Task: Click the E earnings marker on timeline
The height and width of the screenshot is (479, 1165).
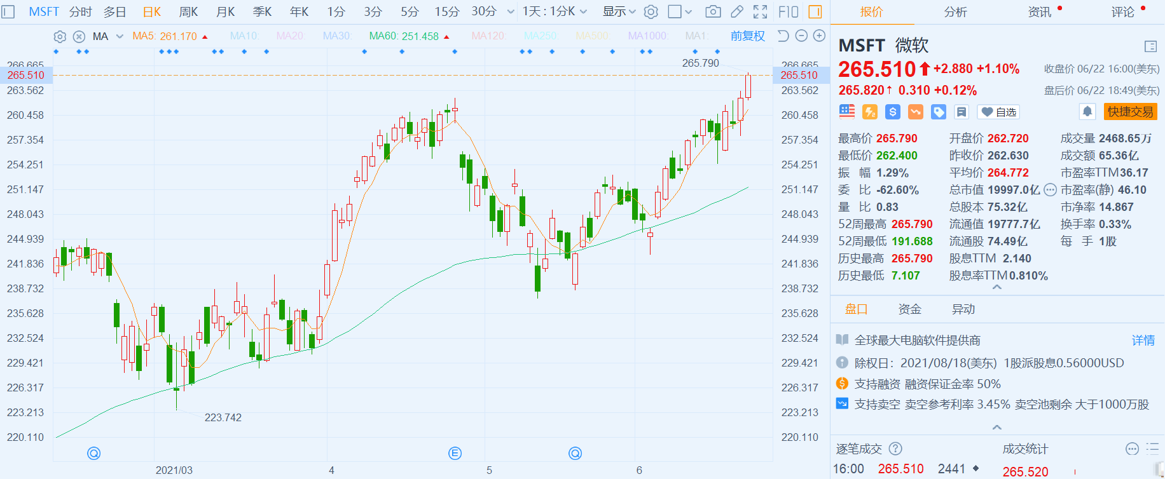Action: coord(455,453)
